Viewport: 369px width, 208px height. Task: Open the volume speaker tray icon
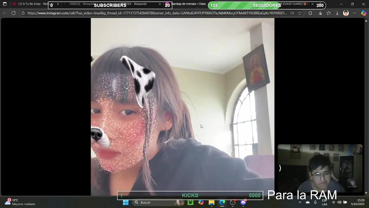(x=339, y=202)
